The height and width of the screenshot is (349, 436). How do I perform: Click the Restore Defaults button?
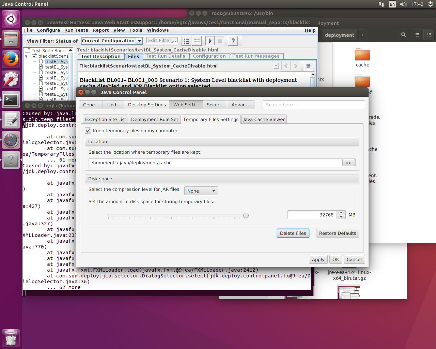[338, 233]
